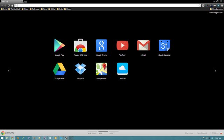Click the back navigation arrow
Image resolution: width=224 pixels, height=140 pixels.
pyautogui.click(x=2, y=6)
